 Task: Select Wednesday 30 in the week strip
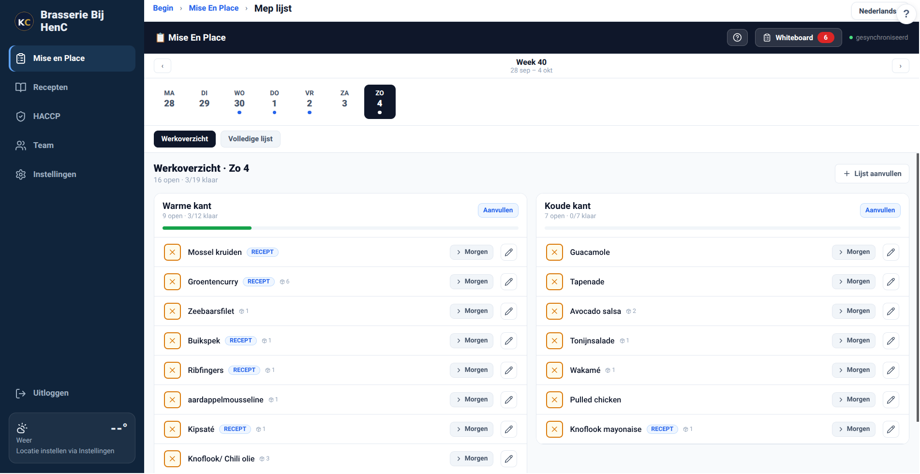point(239,102)
